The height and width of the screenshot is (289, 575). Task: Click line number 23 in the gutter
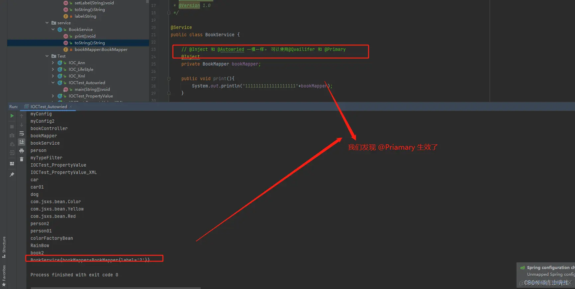(x=153, y=50)
